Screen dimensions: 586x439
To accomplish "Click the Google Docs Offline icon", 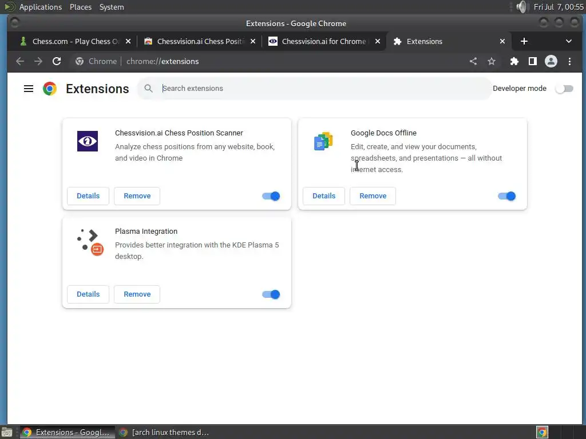I will tap(323, 141).
